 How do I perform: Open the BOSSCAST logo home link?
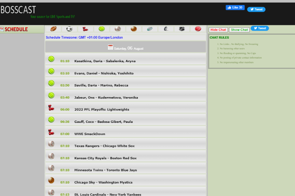pyautogui.click(x=18, y=10)
